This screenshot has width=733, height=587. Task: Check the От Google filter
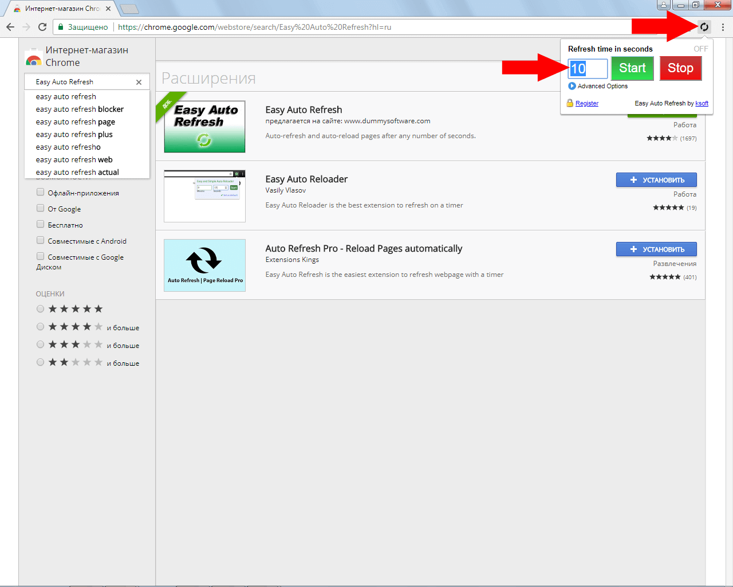point(40,208)
